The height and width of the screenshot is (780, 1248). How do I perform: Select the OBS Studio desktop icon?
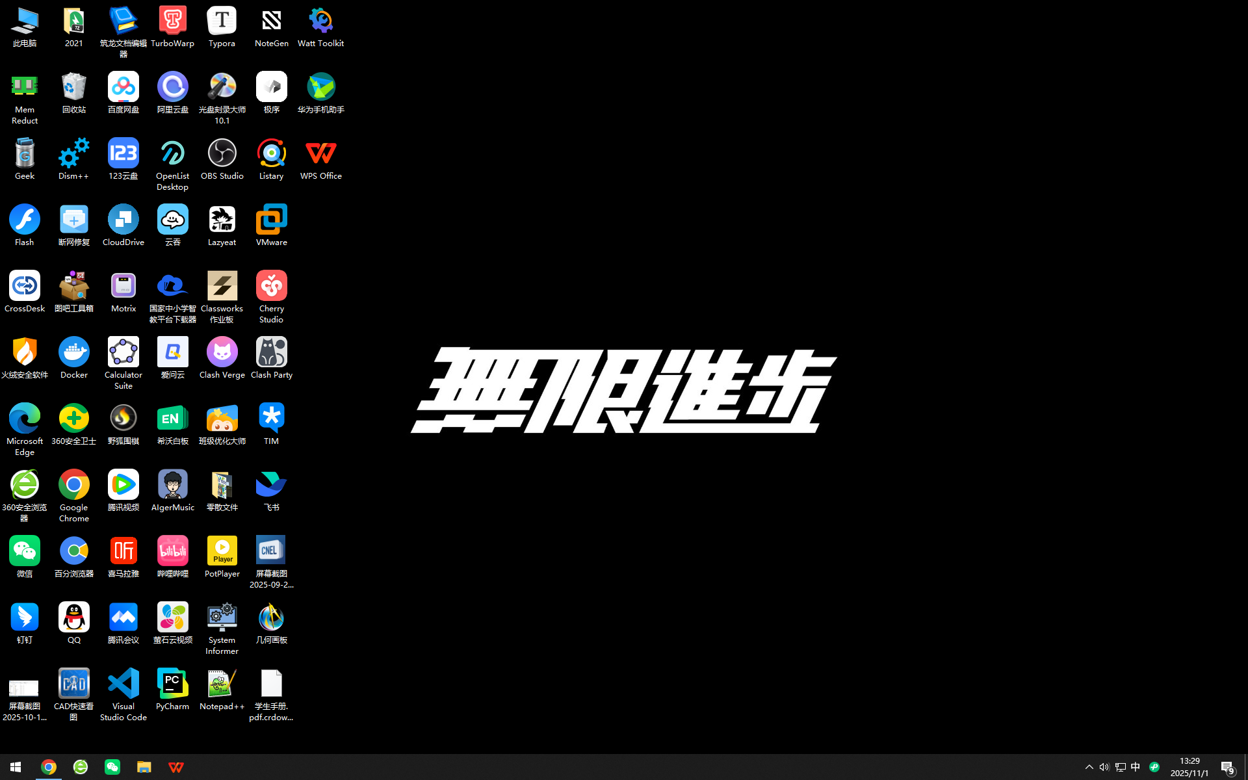222,154
